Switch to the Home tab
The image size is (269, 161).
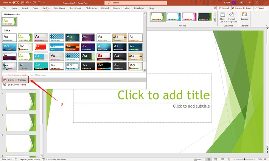[14, 8]
